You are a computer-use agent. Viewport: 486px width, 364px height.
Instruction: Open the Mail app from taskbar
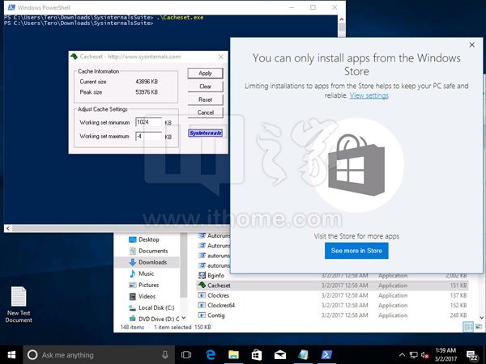pos(280,355)
